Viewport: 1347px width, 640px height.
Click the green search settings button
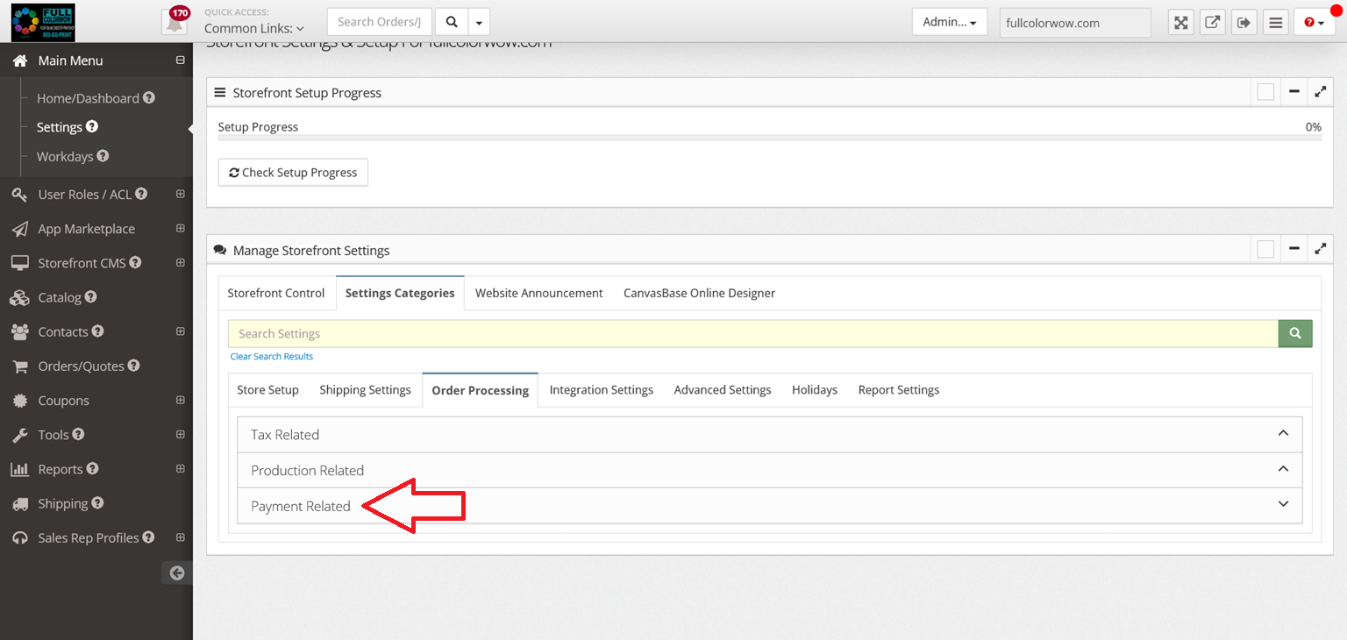1295,333
